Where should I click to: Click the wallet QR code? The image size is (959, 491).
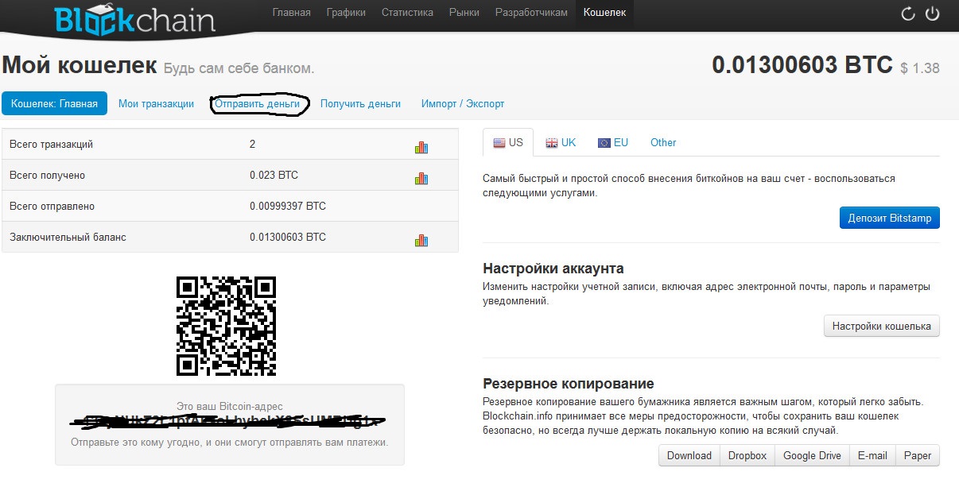pyautogui.click(x=226, y=326)
